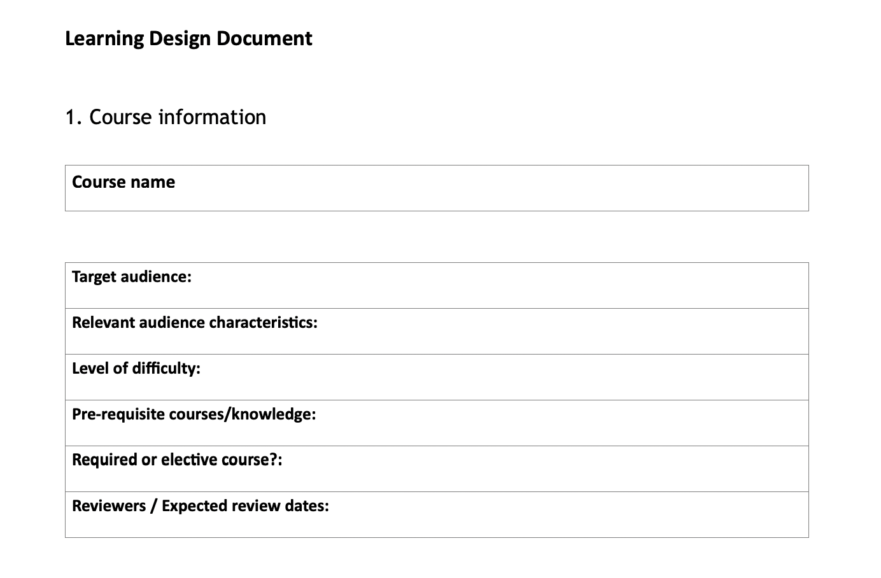Screen dimensions: 881x578
Task: Click the "Relevant audience characteristics:" label
Action: click(x=195, y=323)
